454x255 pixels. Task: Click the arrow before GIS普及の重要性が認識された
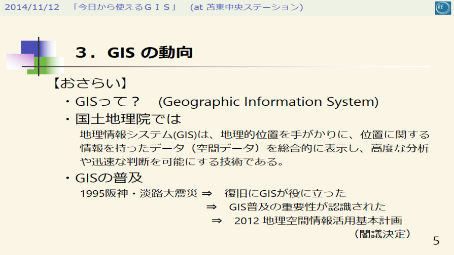pos(212,207)
